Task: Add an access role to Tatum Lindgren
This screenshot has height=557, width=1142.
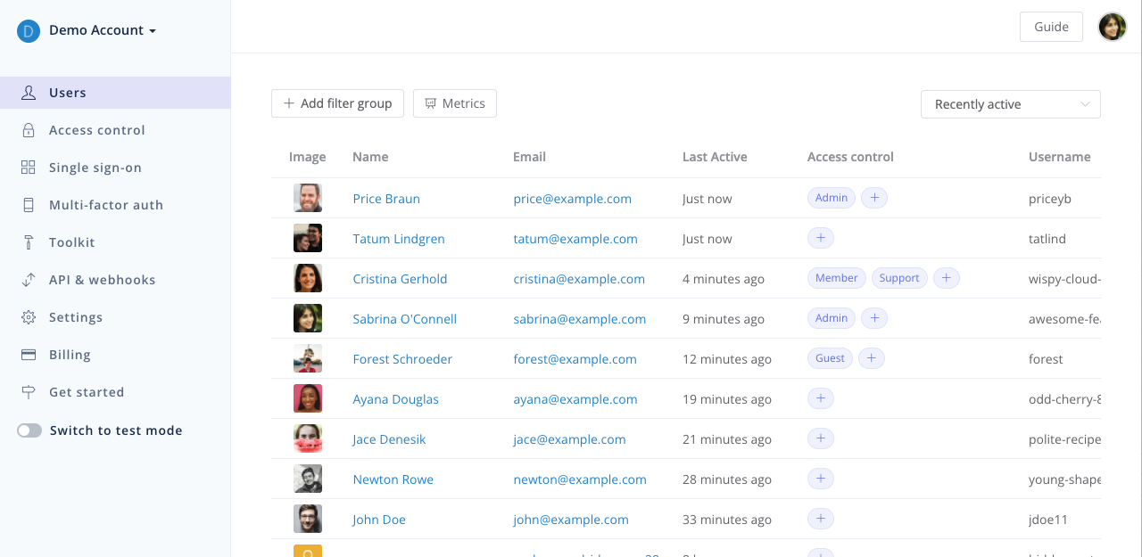Action: tap(820, 237)
